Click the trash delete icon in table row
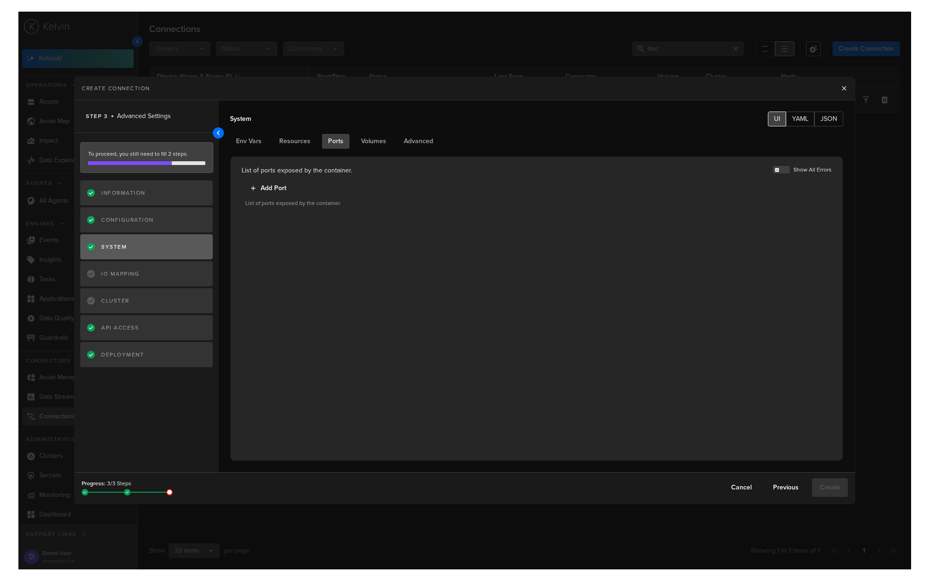The width and height of the screenshot is (930, 581). [x=884, y=100]
